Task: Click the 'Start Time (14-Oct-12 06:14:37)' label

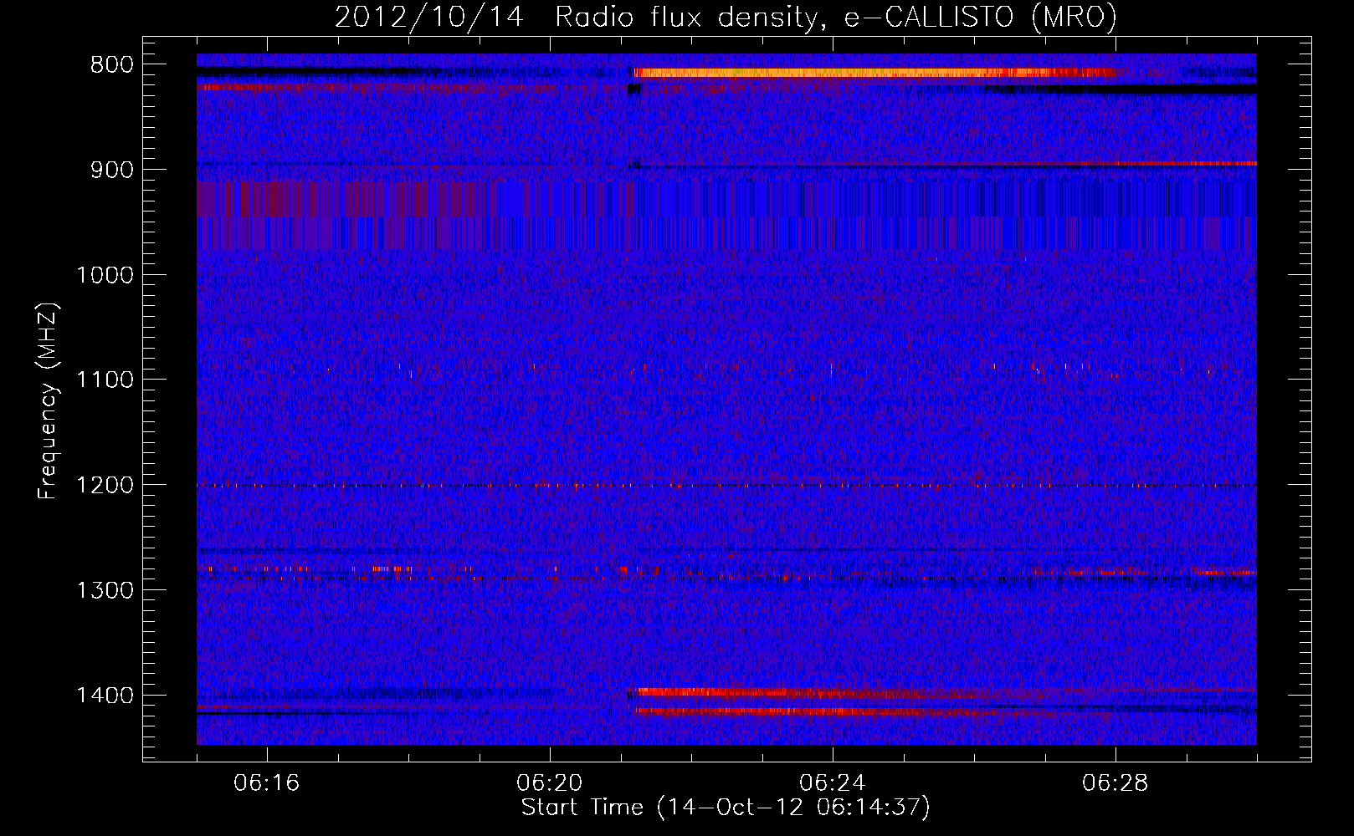Action: (726, 808)
